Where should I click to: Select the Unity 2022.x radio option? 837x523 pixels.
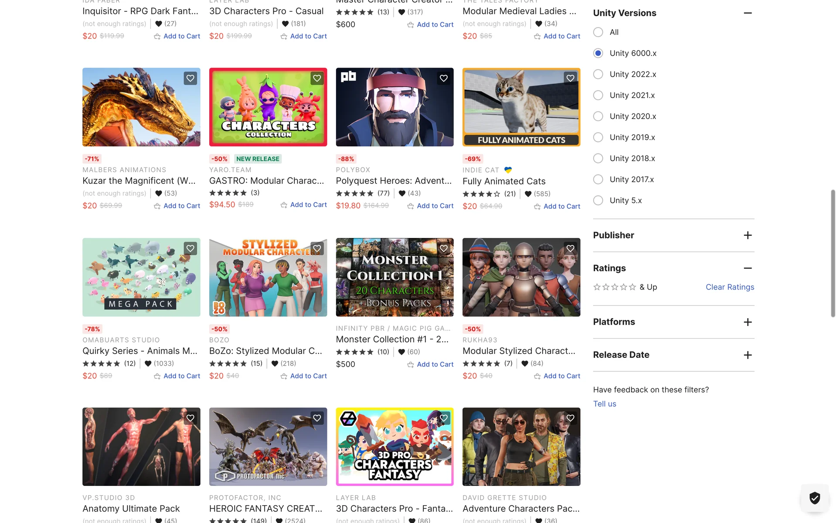click(x=598, y=74)
